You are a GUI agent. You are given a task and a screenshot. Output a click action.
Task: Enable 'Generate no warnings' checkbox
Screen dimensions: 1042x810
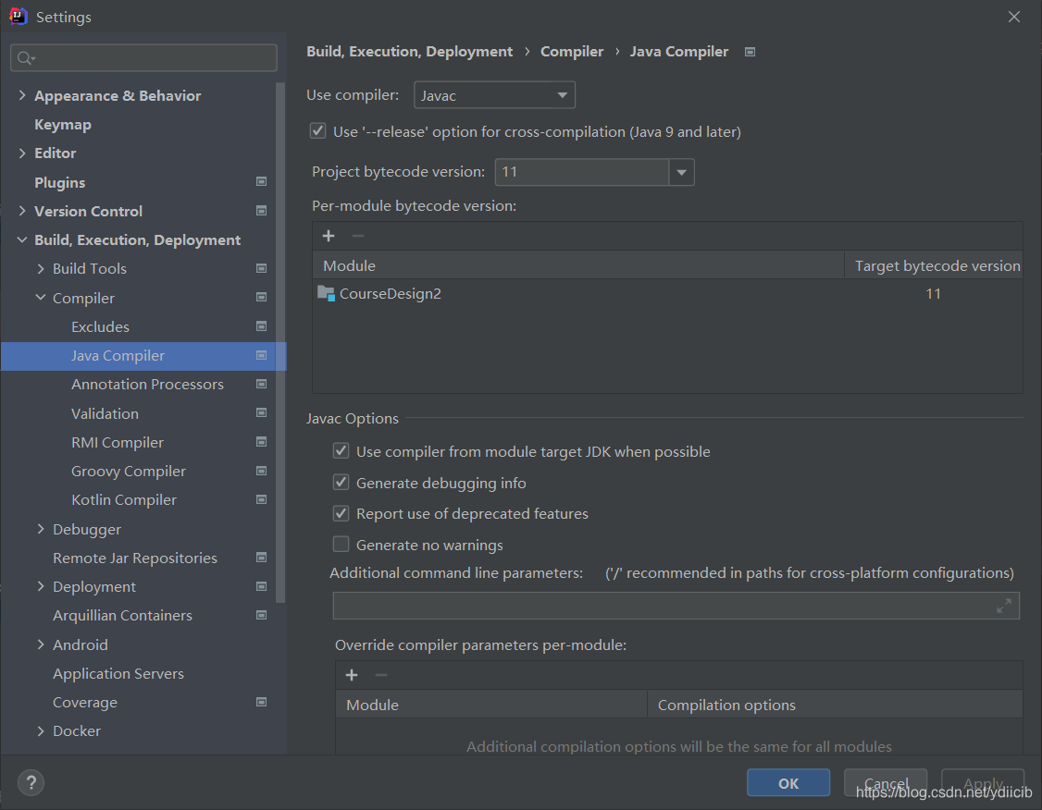click(341, 545)
